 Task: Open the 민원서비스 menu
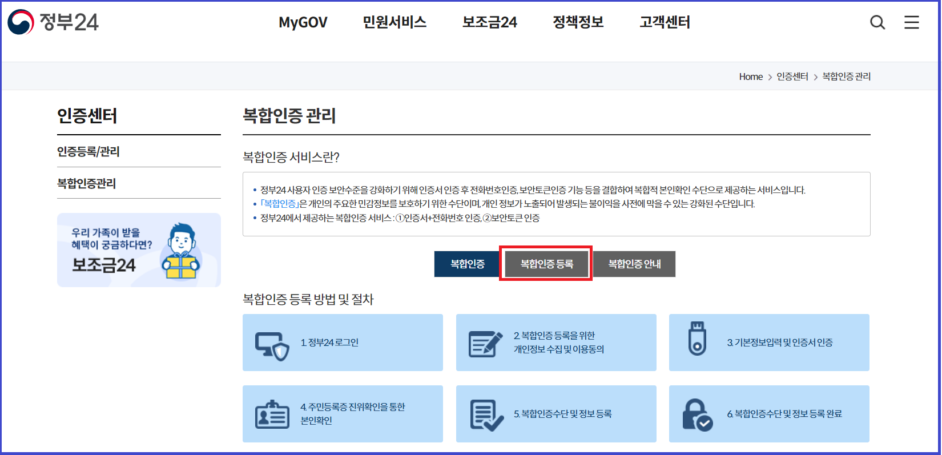pos(394,22)
